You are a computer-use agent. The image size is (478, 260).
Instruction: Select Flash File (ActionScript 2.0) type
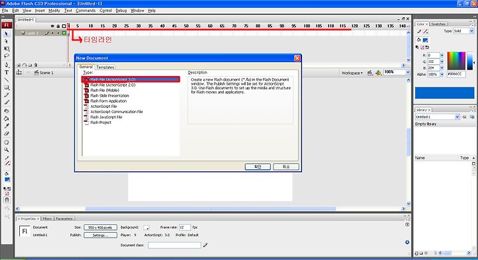[x=113, y=85]
